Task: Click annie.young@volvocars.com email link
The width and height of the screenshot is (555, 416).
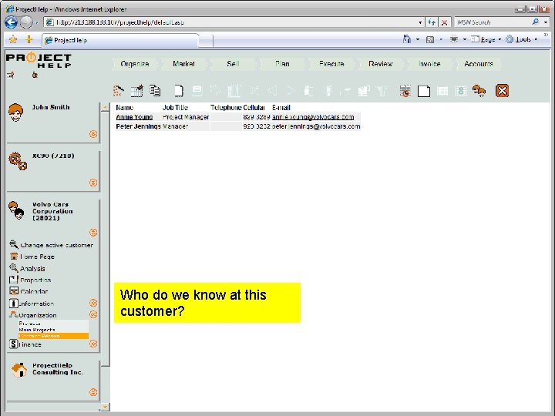Action: click(x=313, y=117)
